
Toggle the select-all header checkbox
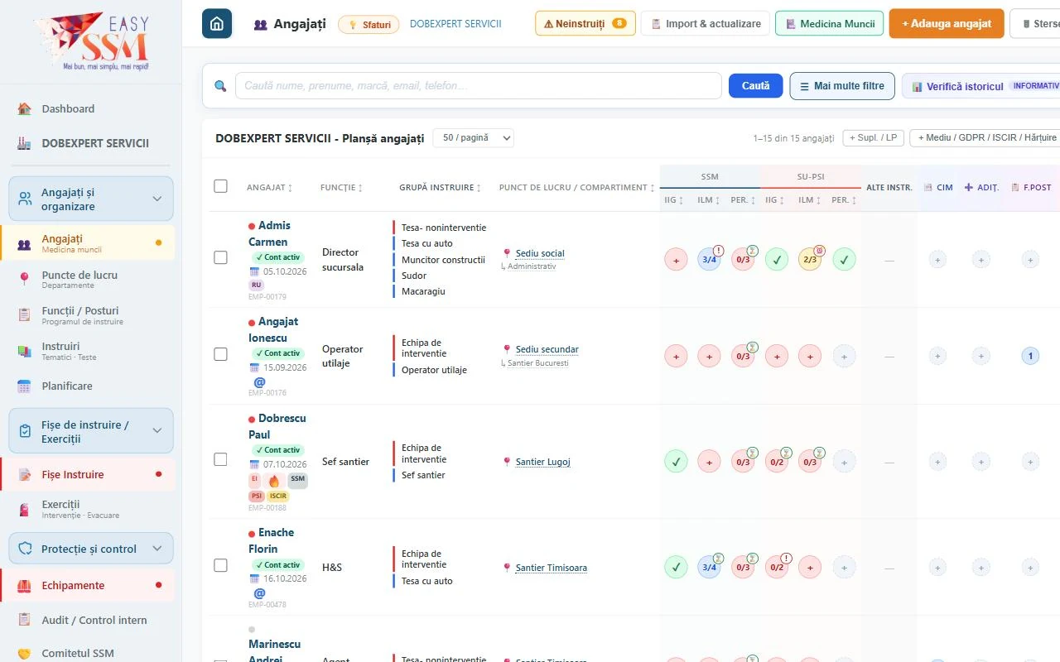click(x=220, y=186)
